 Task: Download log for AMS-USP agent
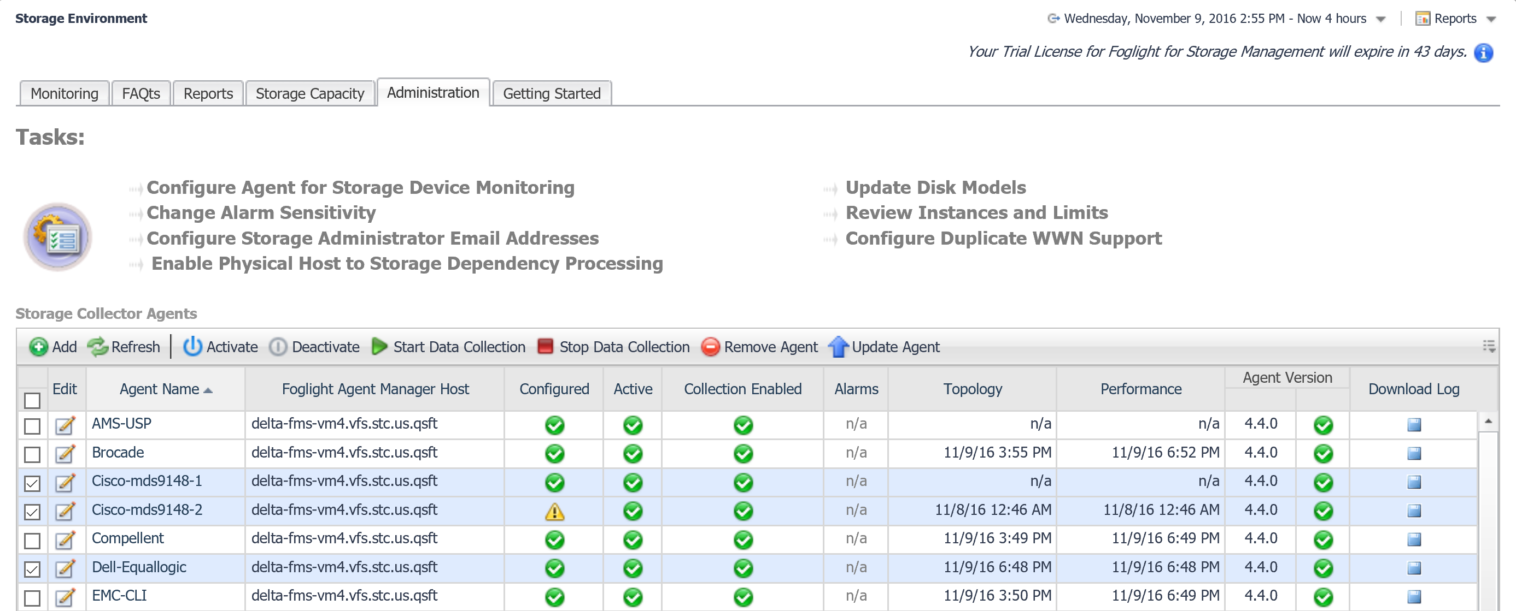tap(1414, 425)
